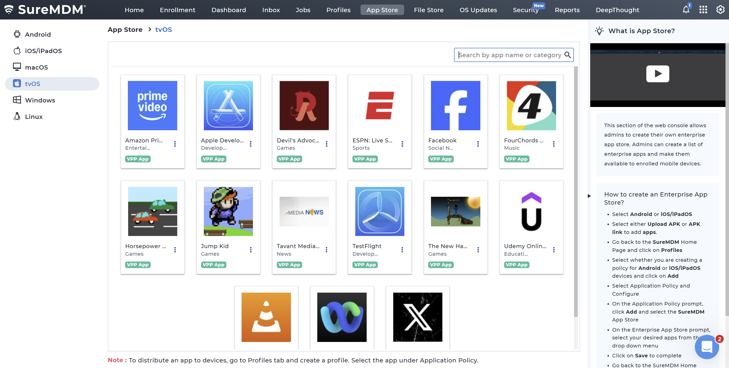
Task: Open X app icon
Action: [x=417, y=317]
